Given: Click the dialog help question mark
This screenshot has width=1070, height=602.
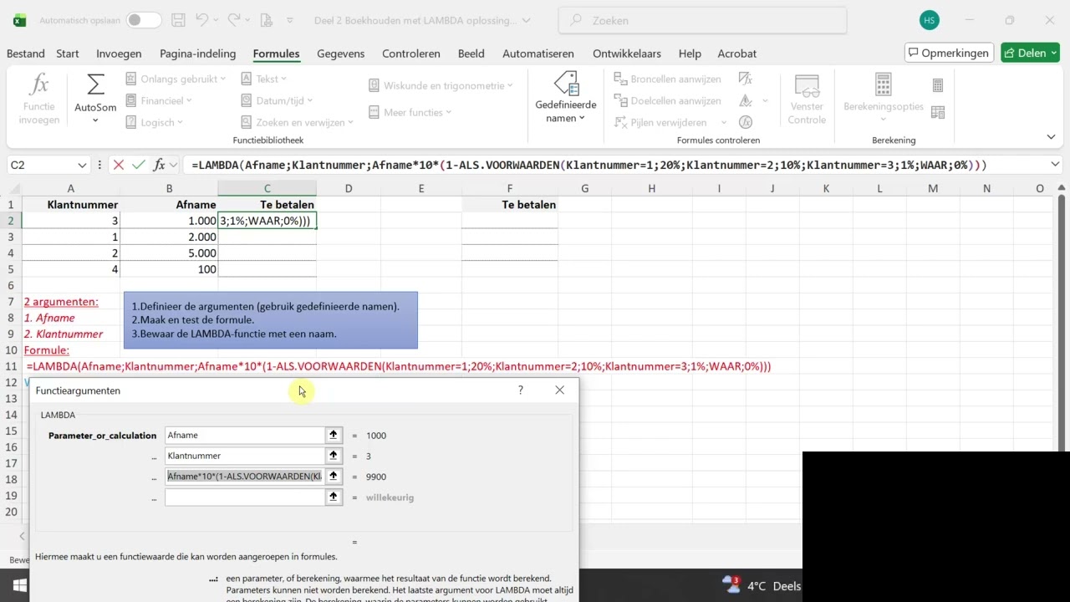Looking at the screenshot, I should 521,390.
